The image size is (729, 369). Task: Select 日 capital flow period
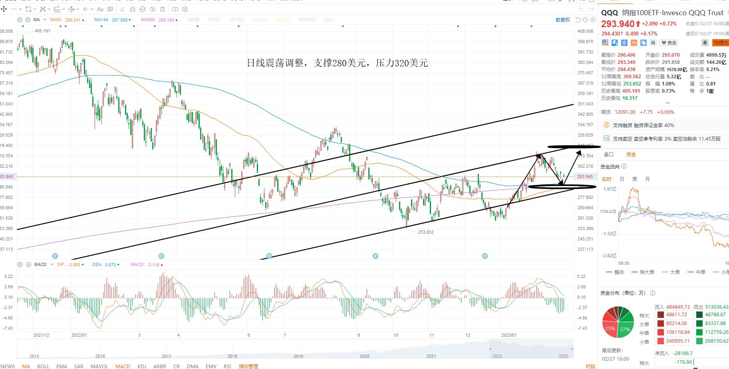622,179
